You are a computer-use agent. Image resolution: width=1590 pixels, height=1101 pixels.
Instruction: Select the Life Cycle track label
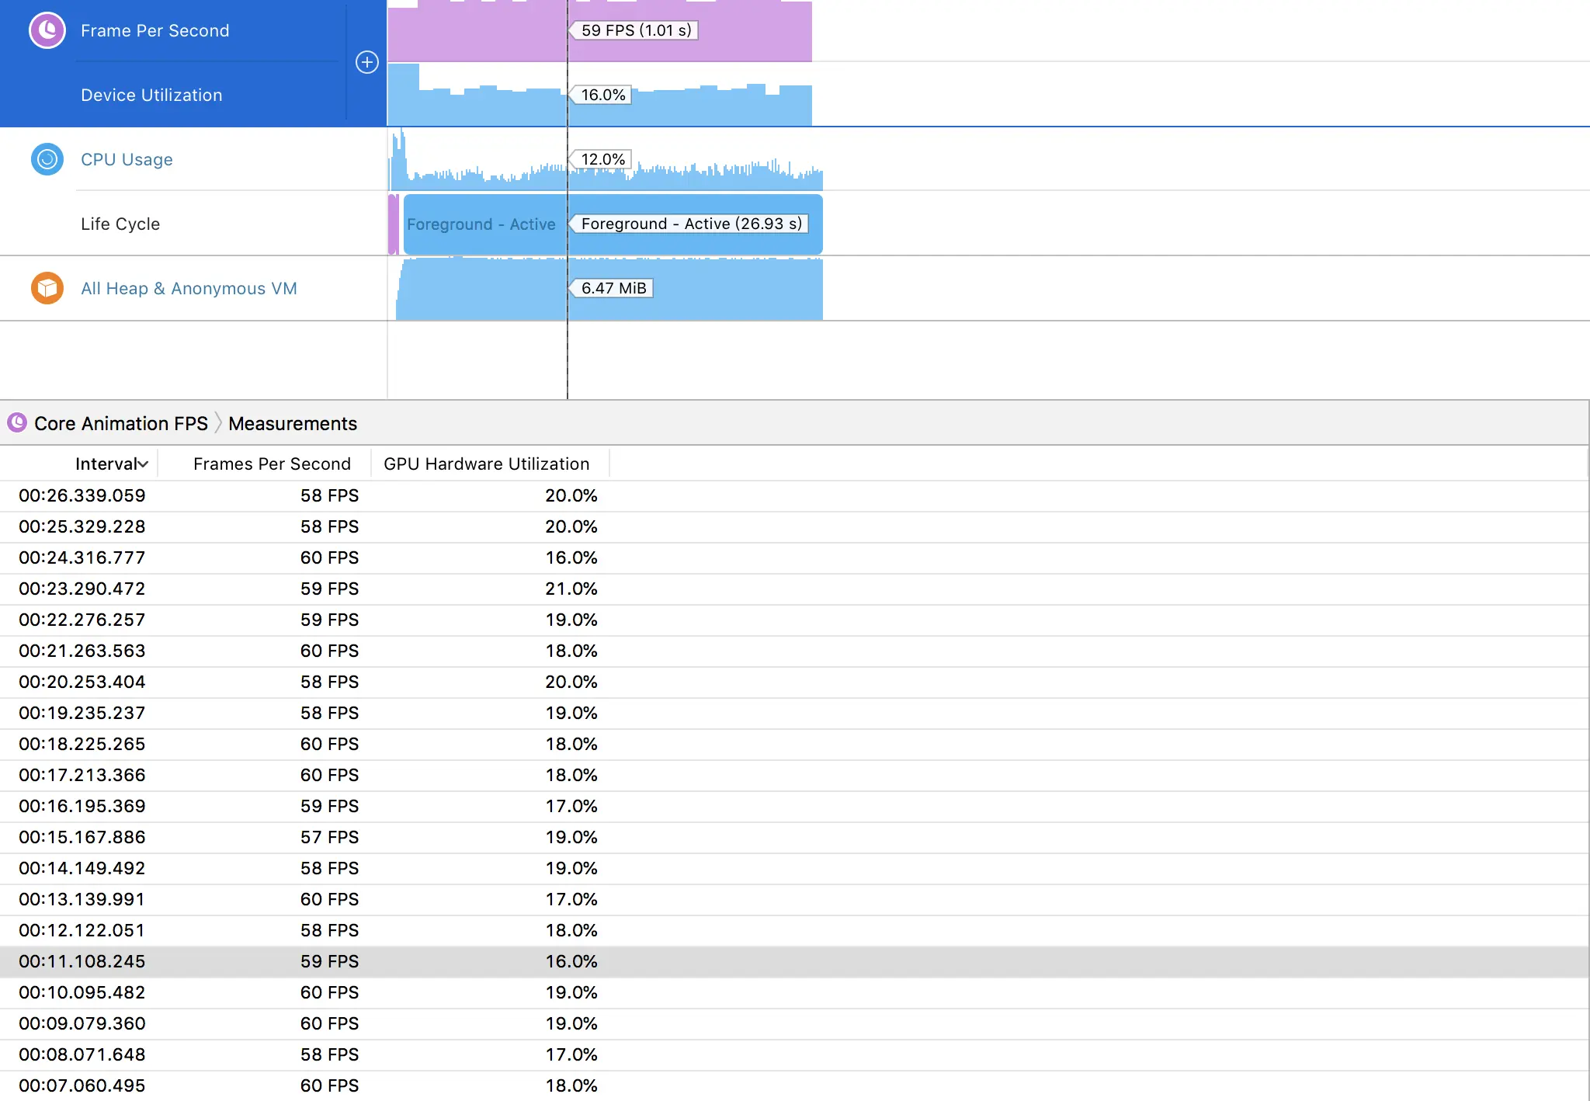coord(120,224)
